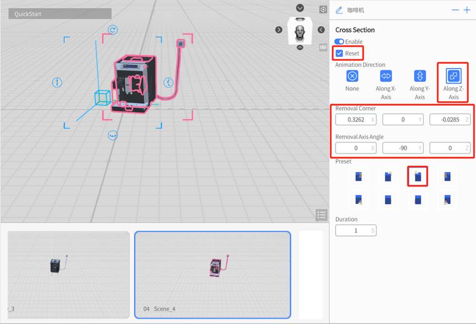The width and height of the screenshot is (476, 324).
Task: Click the focus target icon at viewport top-right
Action: pyautogui.click(x=323, y=9)
